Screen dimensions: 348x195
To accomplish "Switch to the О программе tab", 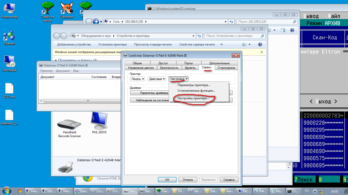I will pyautogui.click(x=226, y=68).
